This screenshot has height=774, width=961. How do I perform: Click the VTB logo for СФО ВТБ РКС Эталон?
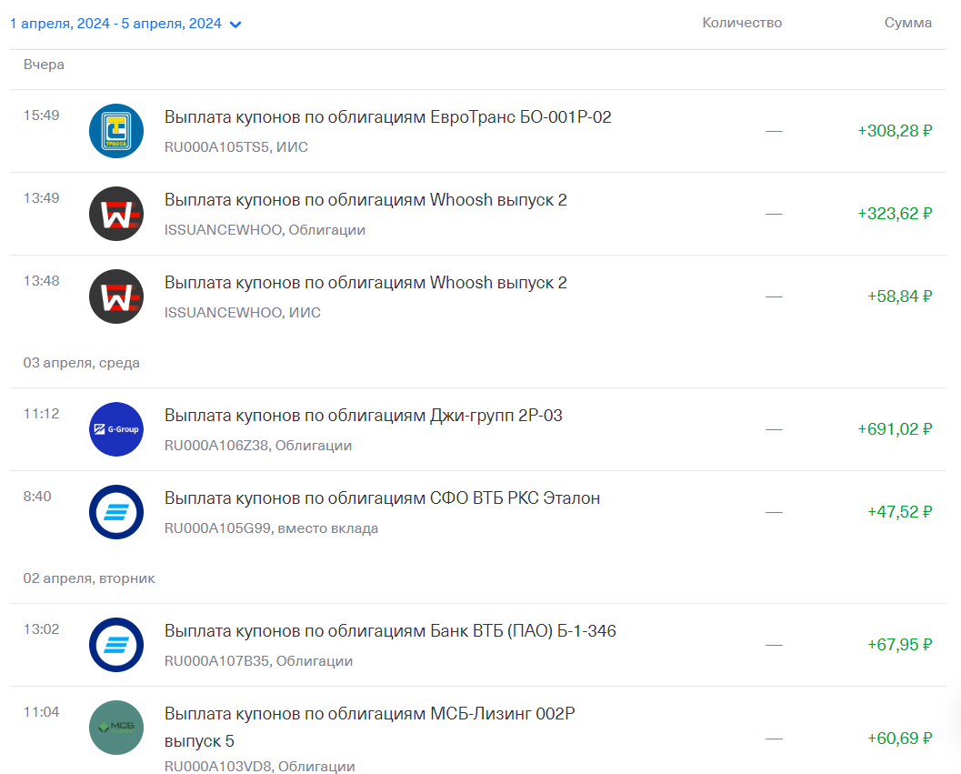[x=116, y=512]
